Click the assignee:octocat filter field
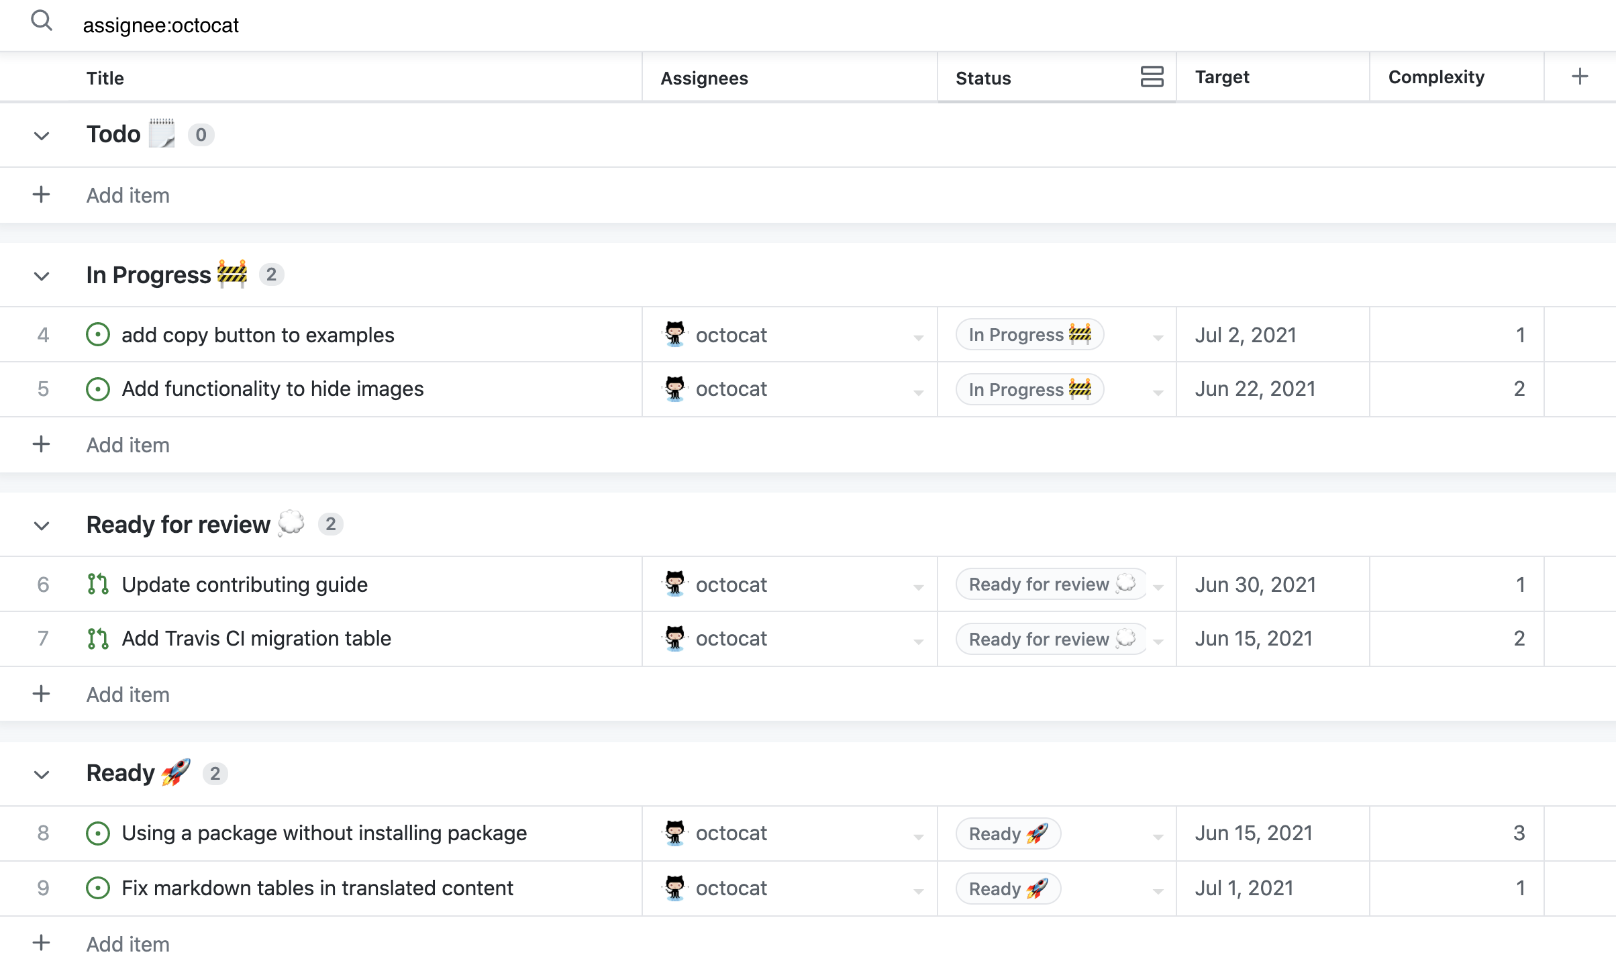Image resolution: width=1616 pixels, height=965 pixels. tap(161, 26)
